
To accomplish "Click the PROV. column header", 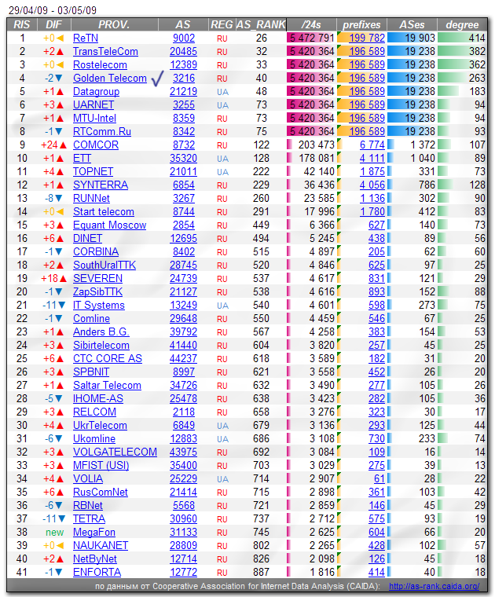I will pos(114,24).
